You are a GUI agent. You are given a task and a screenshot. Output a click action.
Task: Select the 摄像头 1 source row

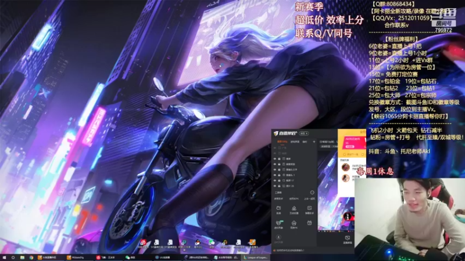294,175
